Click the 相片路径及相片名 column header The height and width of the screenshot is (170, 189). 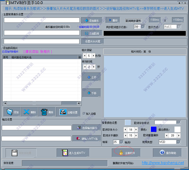pos(44,58)
